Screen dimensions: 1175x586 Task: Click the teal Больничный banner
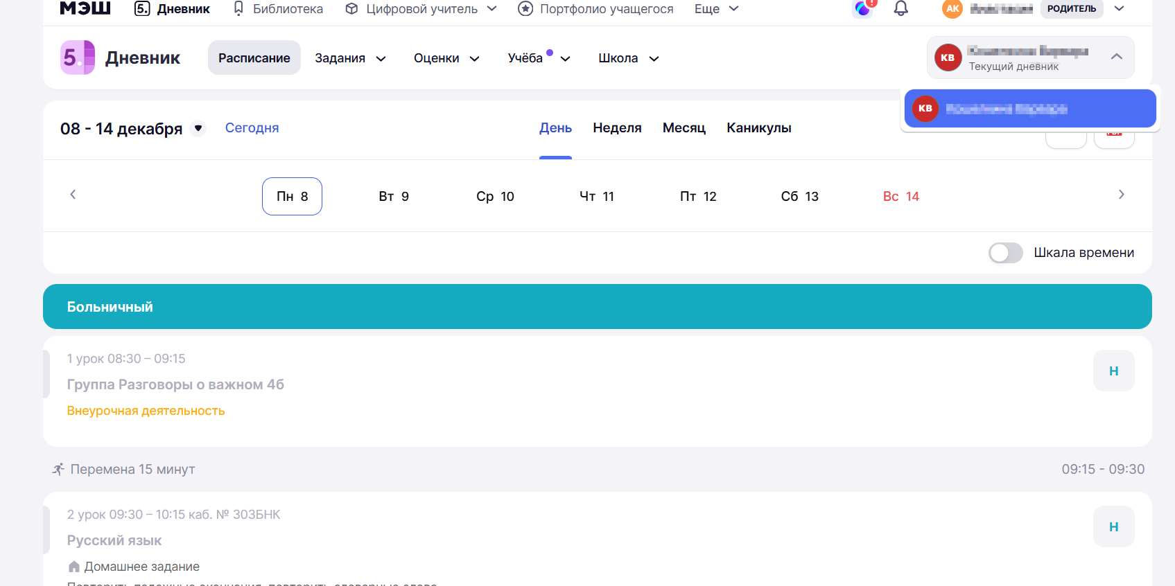598,306
